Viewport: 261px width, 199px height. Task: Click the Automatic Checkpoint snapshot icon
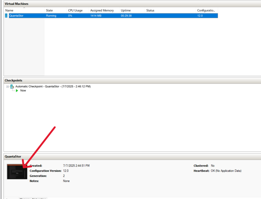tap(12, 87)
